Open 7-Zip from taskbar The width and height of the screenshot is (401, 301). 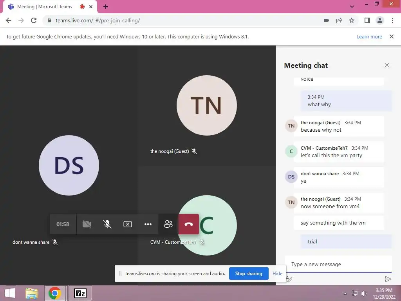pos(80,293)
